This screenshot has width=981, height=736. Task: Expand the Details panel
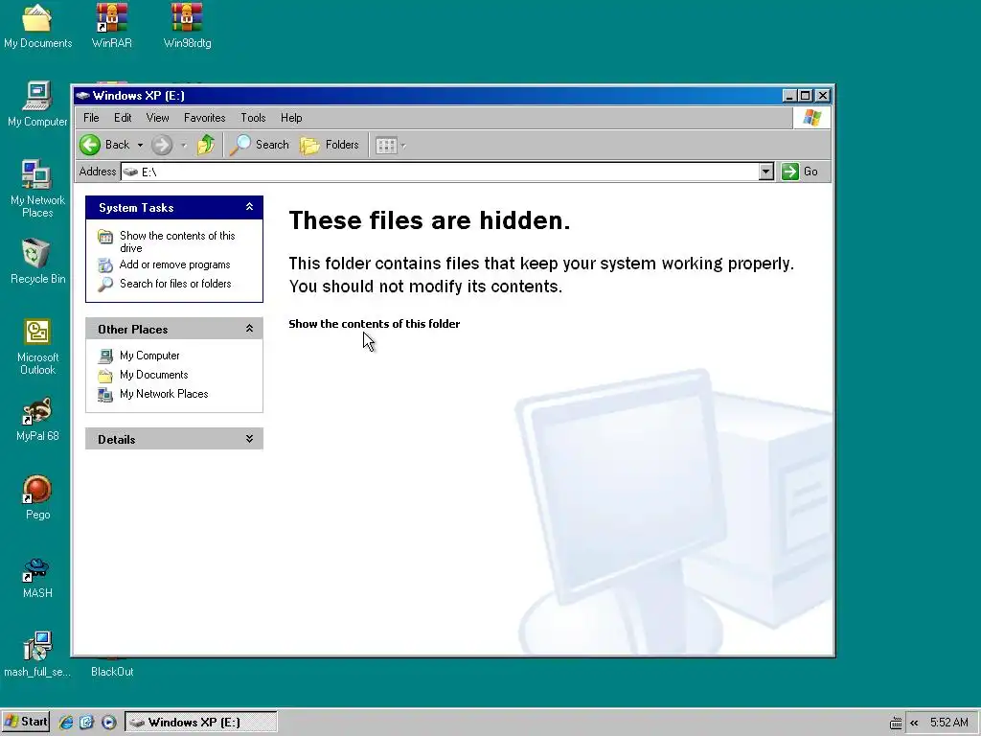[249, 439]
